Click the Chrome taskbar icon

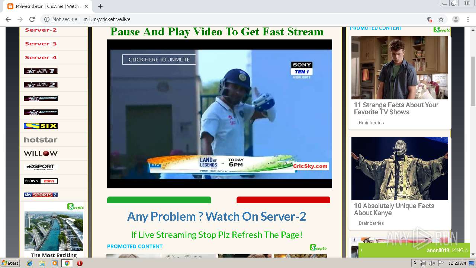[67, 263]
